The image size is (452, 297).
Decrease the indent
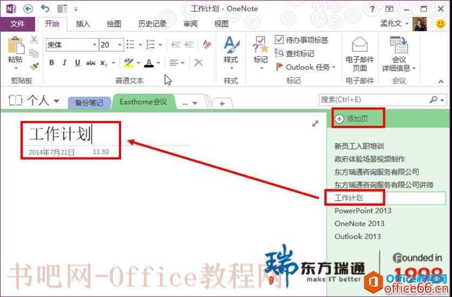point(176,45)
